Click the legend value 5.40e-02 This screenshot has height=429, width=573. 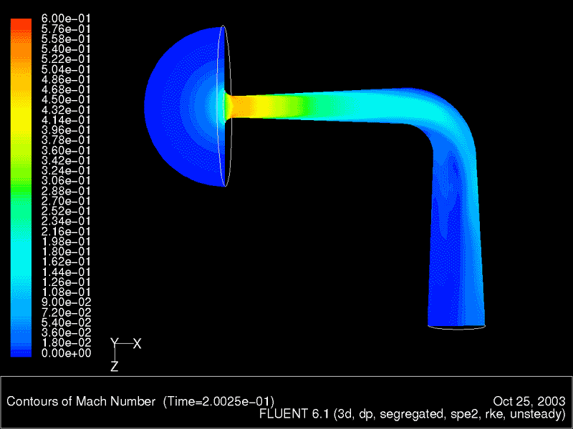pos(66,322)
